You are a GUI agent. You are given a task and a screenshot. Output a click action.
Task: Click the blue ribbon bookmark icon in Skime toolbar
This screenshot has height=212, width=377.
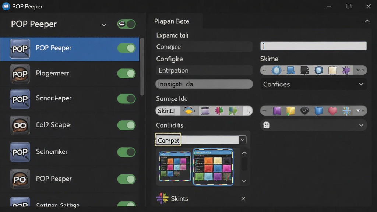tap(290, 70)
